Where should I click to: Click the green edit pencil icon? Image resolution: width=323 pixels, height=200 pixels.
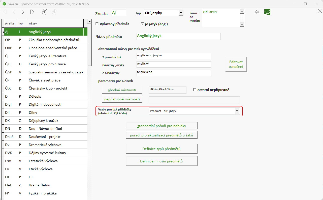click(x=267, y=12)
